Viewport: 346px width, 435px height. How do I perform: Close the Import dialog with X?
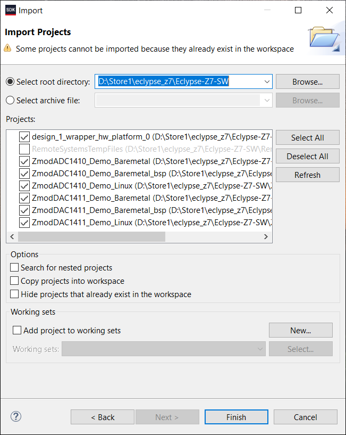tap(330, 10)
